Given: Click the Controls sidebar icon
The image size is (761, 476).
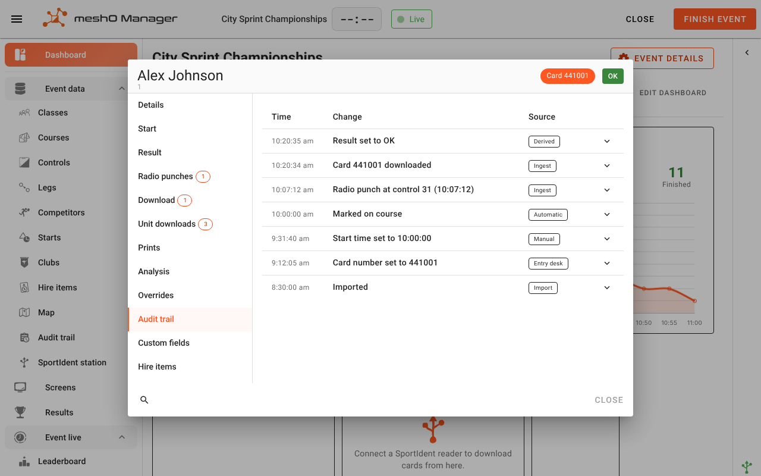Looking at the screenshot, I should (24, 162).
